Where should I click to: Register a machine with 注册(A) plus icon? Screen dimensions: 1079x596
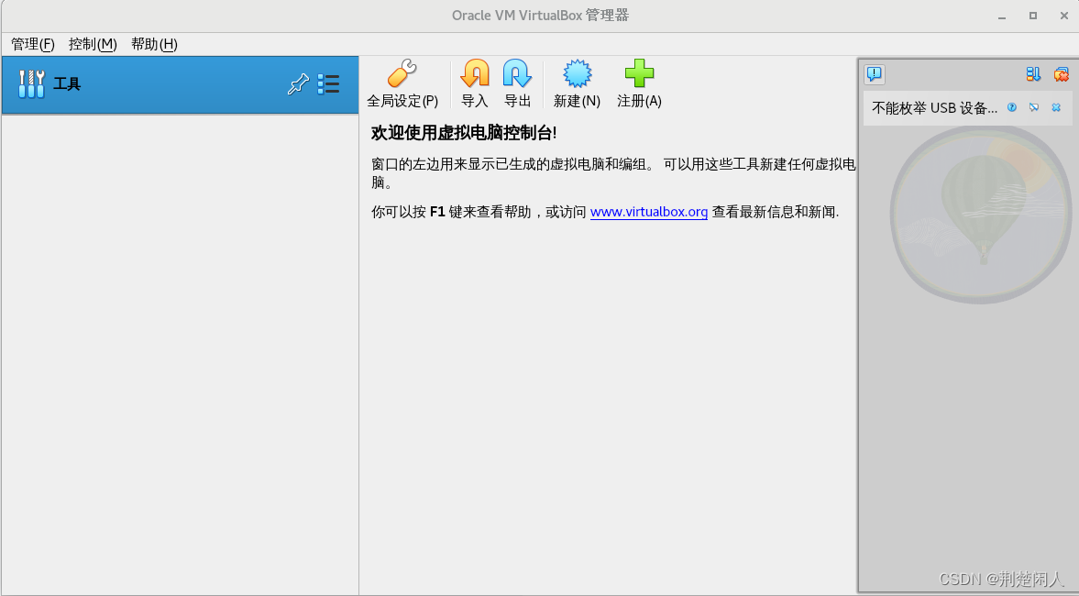pyautogui.click(x=639, y=84)
